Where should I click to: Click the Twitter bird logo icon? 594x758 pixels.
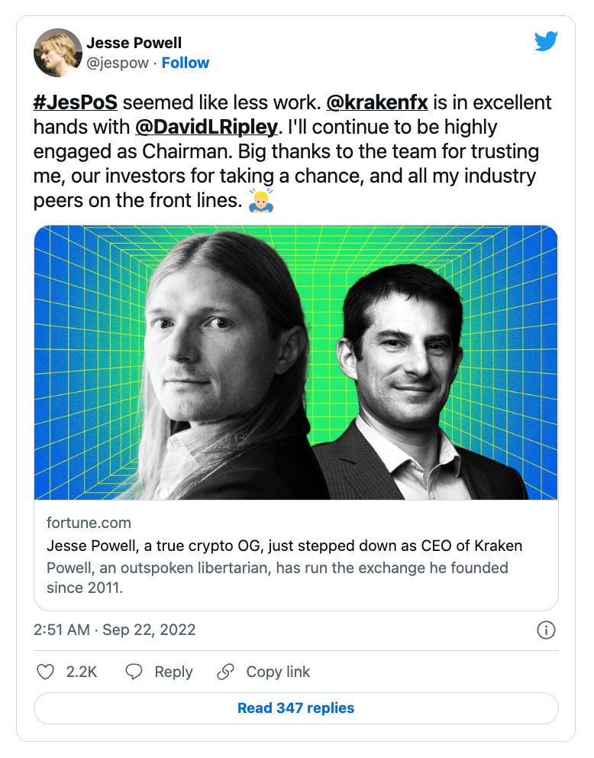[x=546, y=41]
